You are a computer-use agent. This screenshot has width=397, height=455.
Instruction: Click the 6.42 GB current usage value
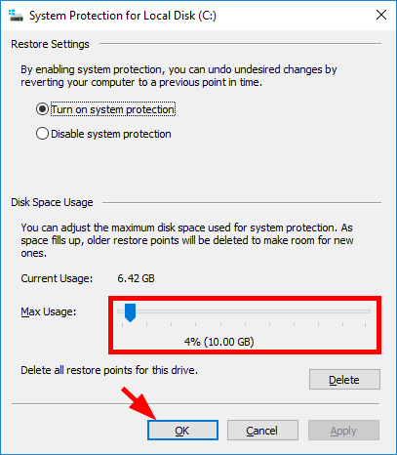(x=136, y=278)
